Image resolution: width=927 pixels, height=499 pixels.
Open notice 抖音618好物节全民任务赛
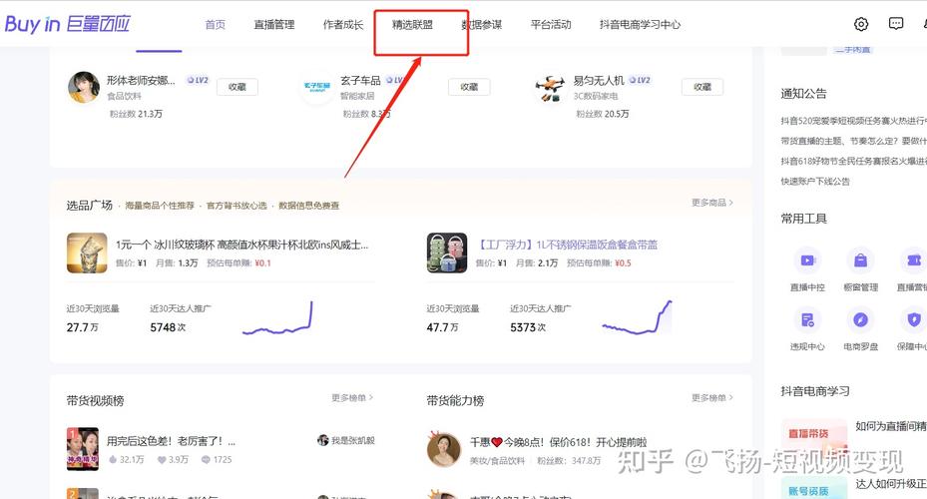(854, 161)
